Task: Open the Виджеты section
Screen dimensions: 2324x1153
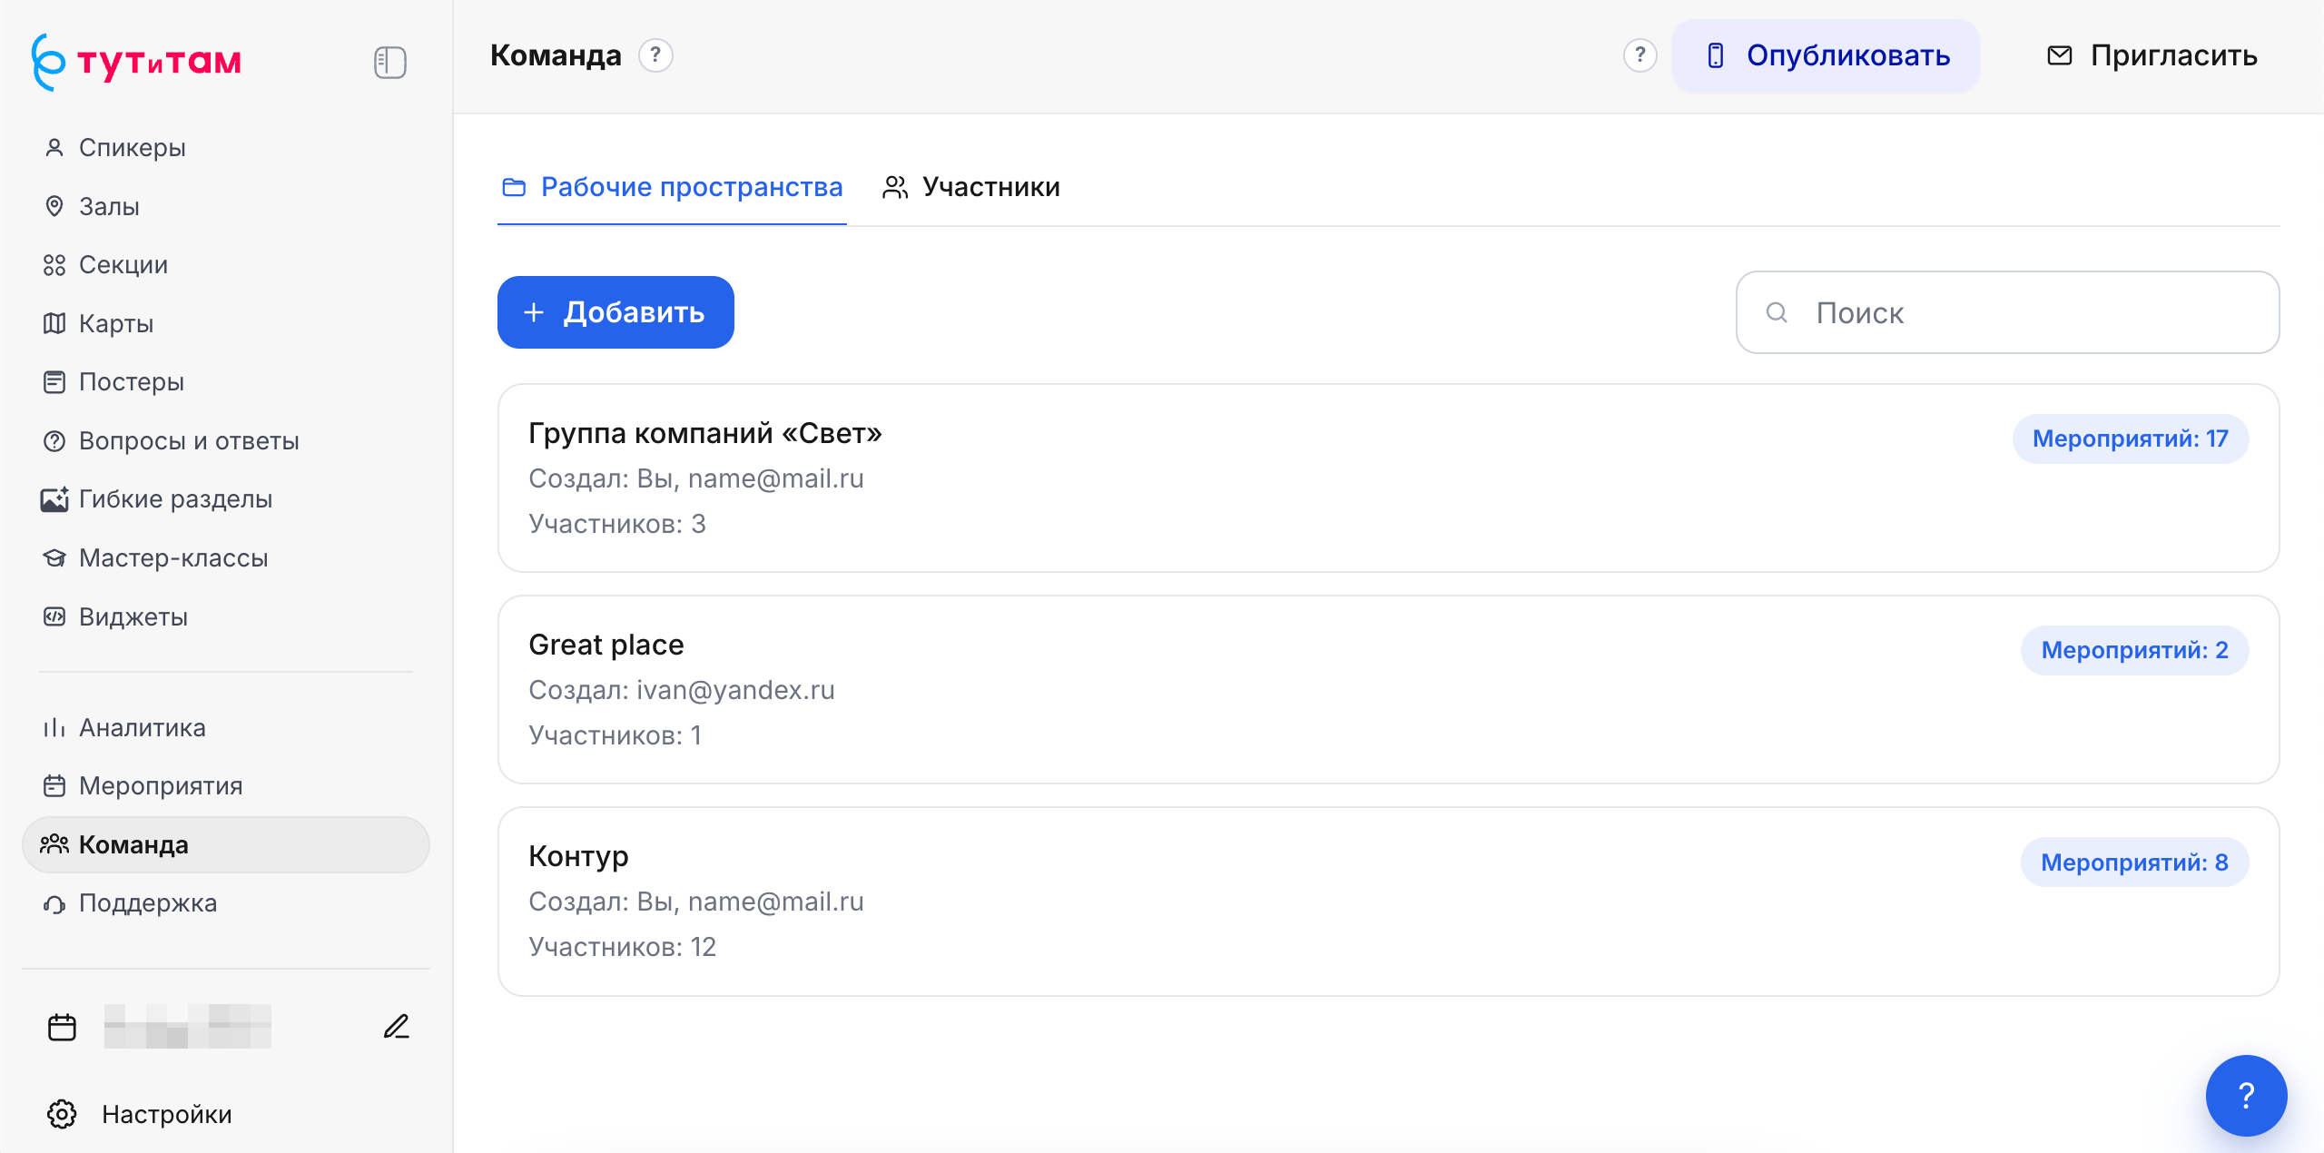Action: pyautogui.click(x=225, y=616)
